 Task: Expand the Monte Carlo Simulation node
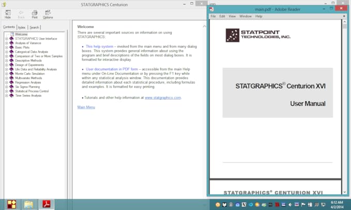[x=7, y=74]
